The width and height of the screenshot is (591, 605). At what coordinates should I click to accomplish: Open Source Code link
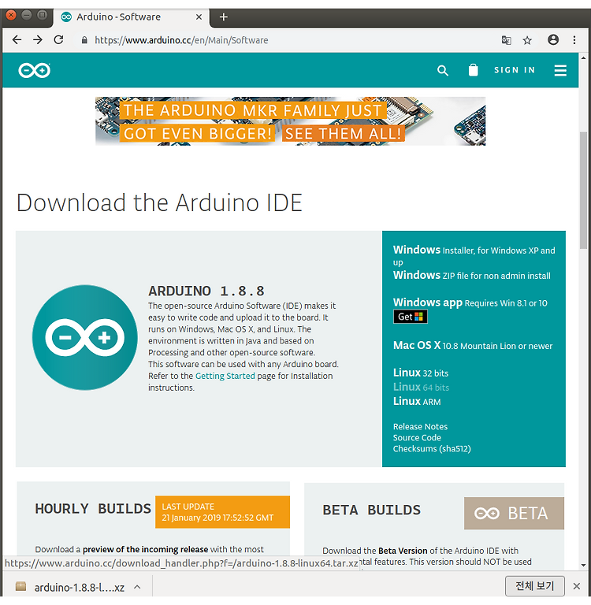tap(417, 437)
